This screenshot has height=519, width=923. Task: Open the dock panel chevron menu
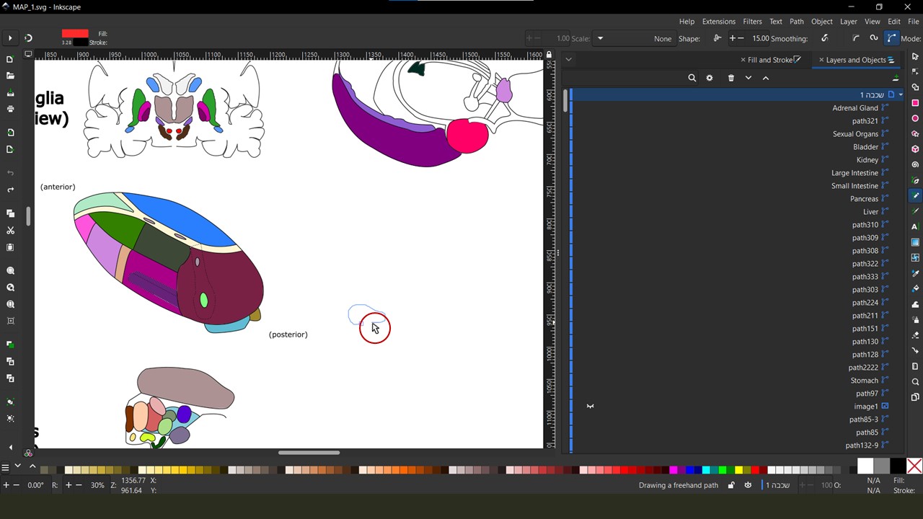click(568, 60)
